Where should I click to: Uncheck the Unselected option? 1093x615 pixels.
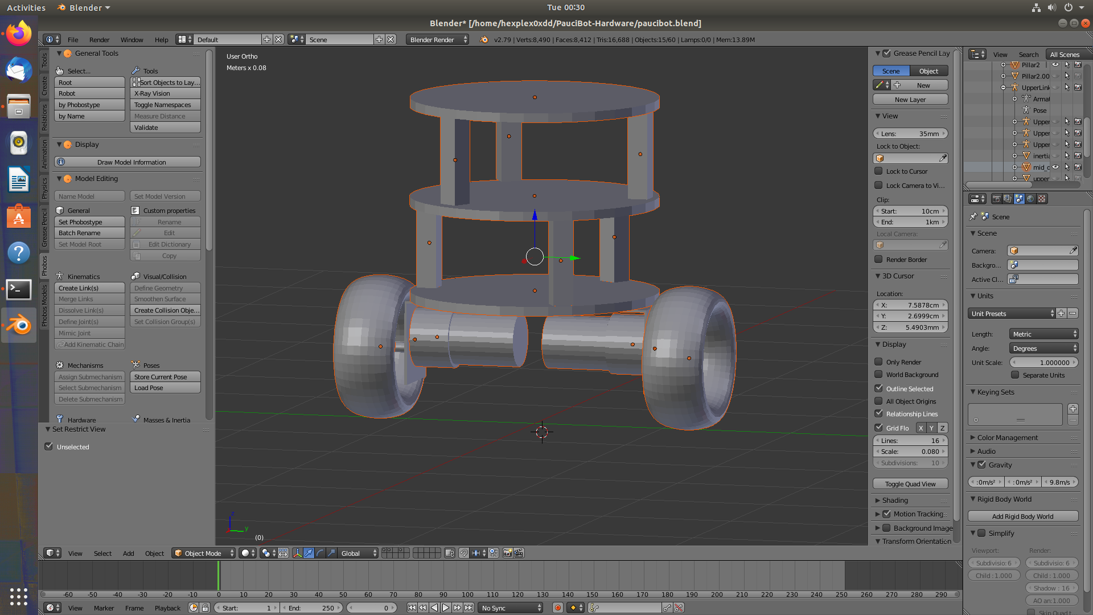tap(49, 446)
